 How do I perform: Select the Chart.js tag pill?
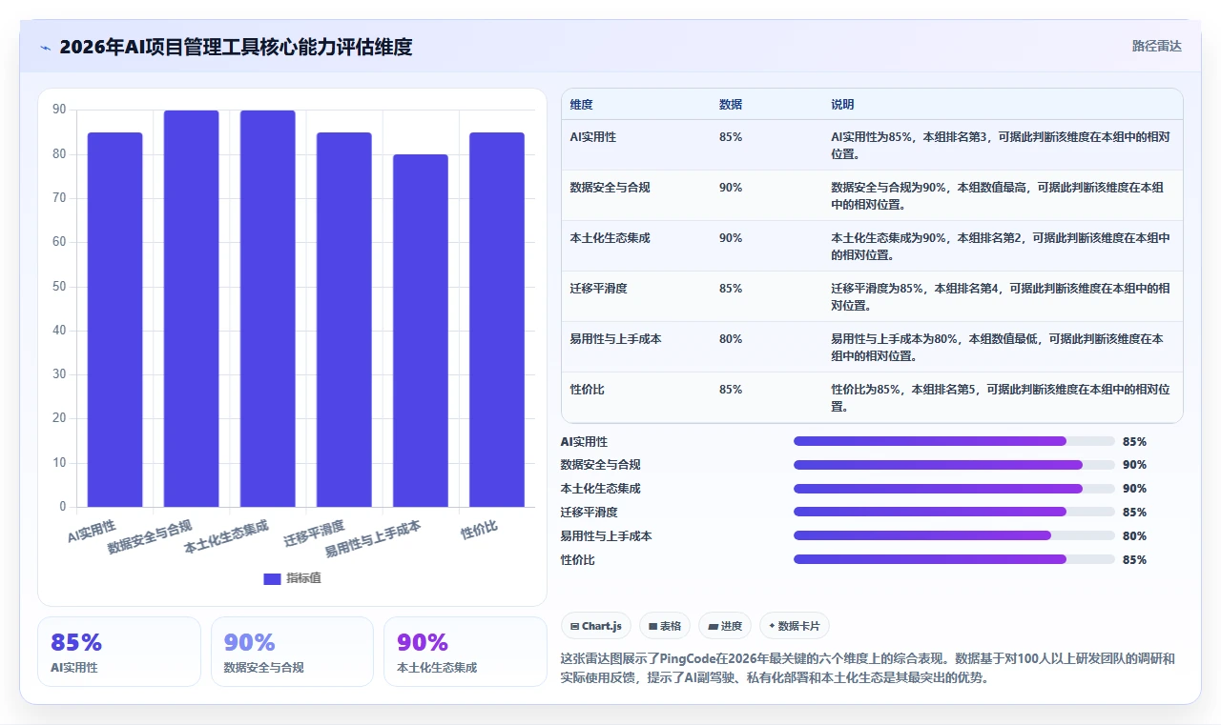(596, 626)
